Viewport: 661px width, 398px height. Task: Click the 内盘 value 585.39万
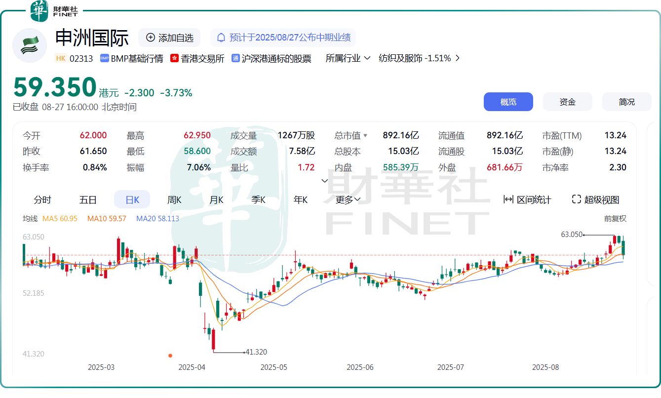401,167
